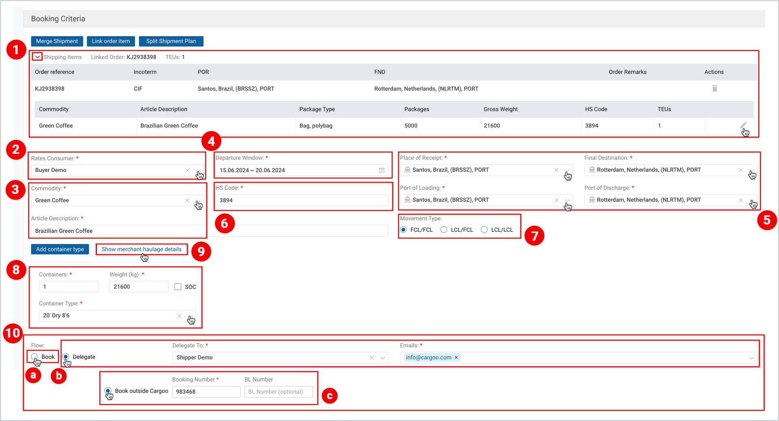Screen dimensions: 779x421
Task: Open the Delegate To dropdown
Action: point(383,358)
